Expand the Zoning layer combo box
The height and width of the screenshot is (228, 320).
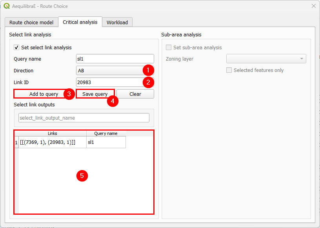tap(266, 59)
